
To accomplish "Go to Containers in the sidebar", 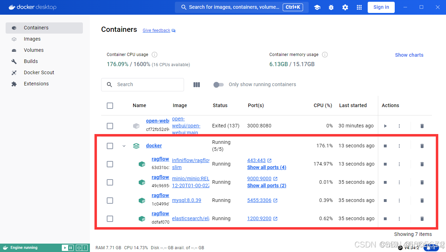I will (44, 28).
